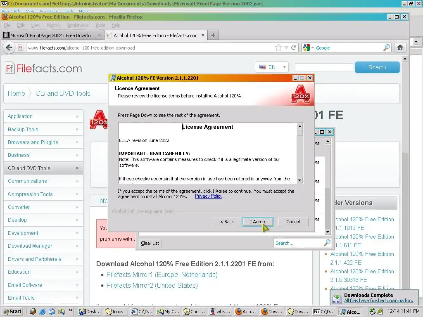Open Firefox Bookmarks menu
This screenshot has width=423, height=317.
click(x=78, y=25)
